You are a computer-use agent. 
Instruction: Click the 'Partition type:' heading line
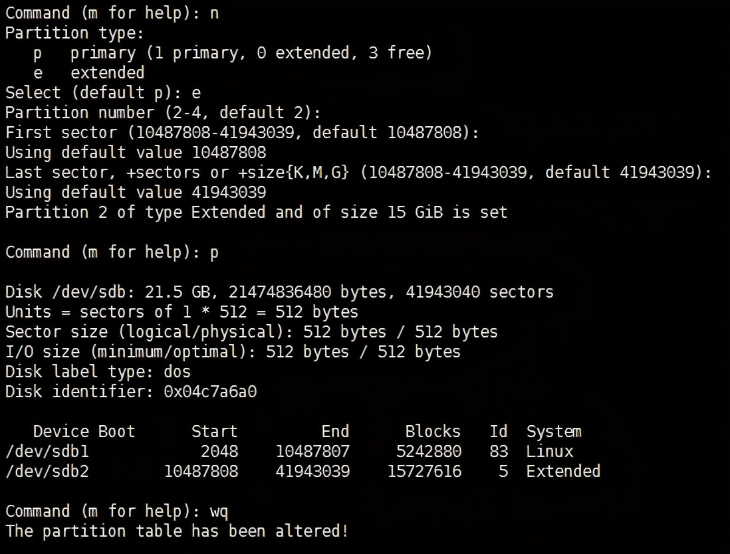(74, 33)
